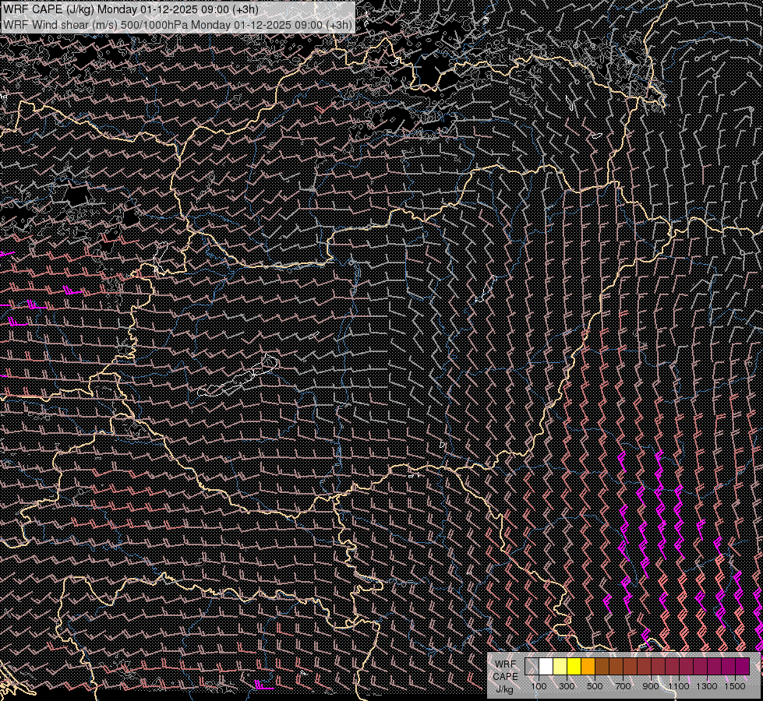This screenshot has width=763, height=701.
Task: Select the white CAPE legend swatch
Action: pyautogui.click(x=546, y=667)
